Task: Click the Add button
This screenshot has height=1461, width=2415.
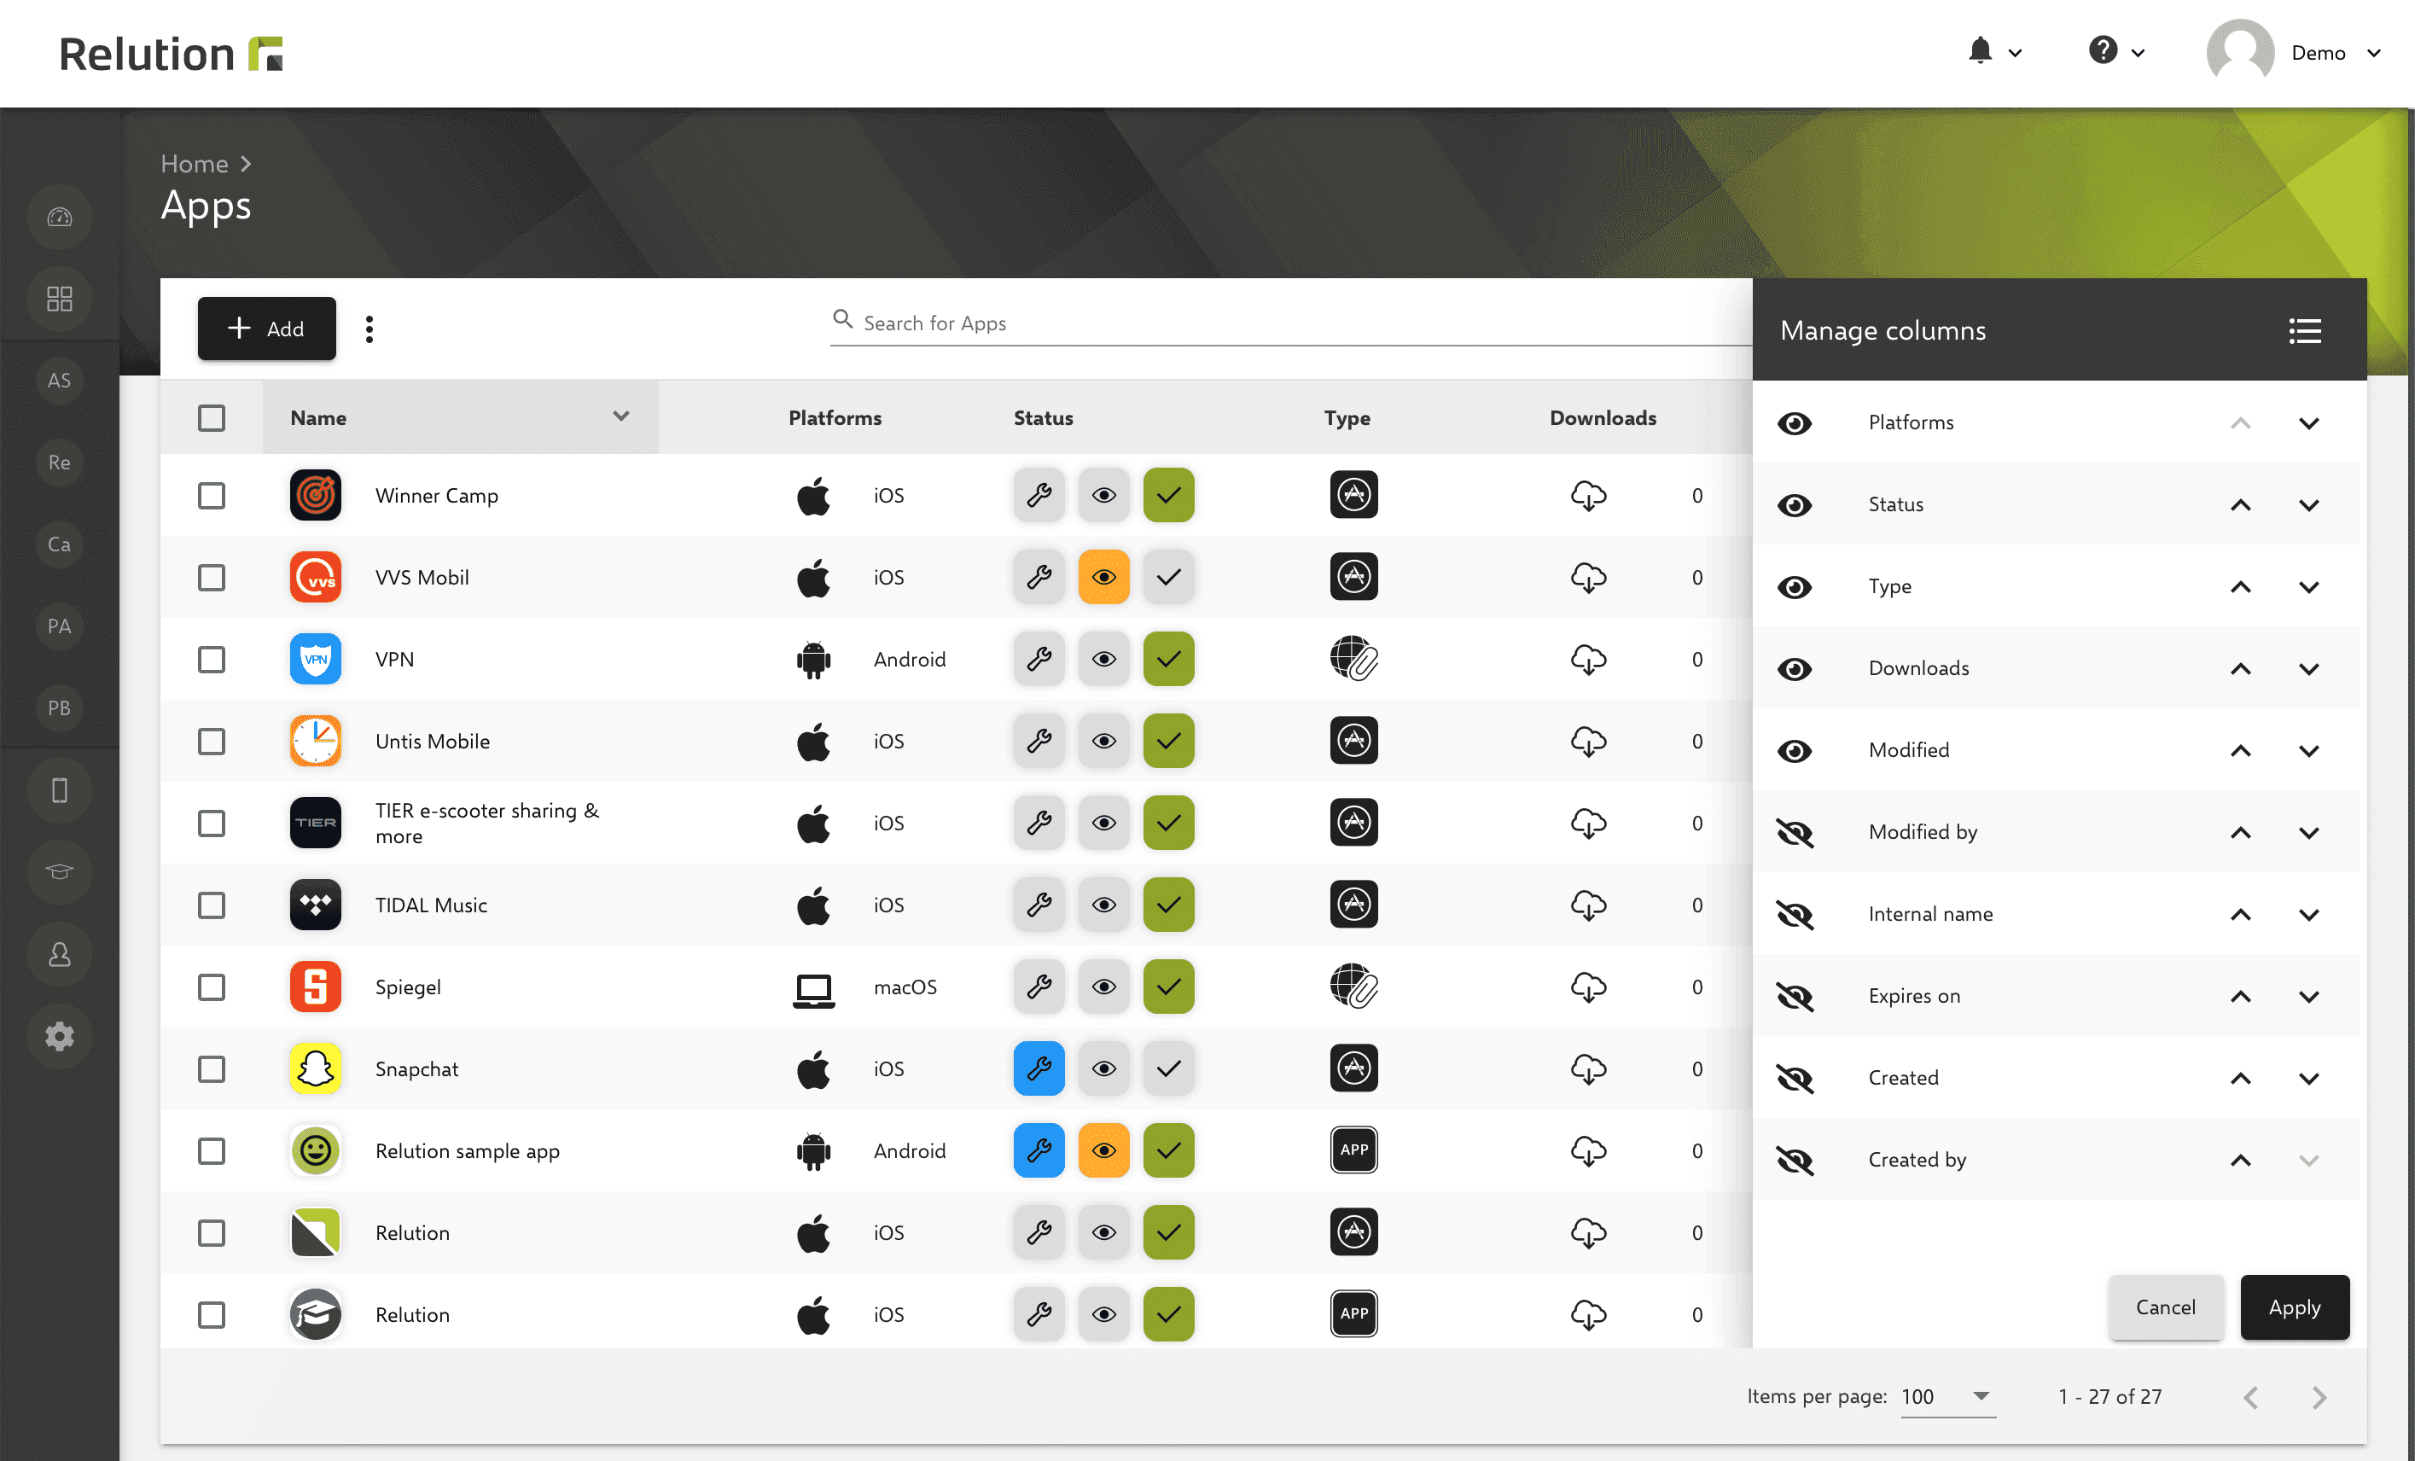Action: pos(266,329)
